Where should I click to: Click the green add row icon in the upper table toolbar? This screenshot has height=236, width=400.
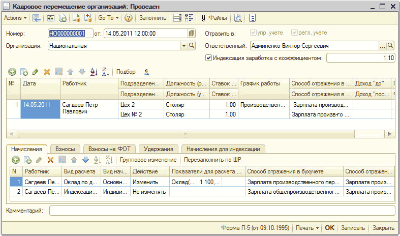pos(12,72)
